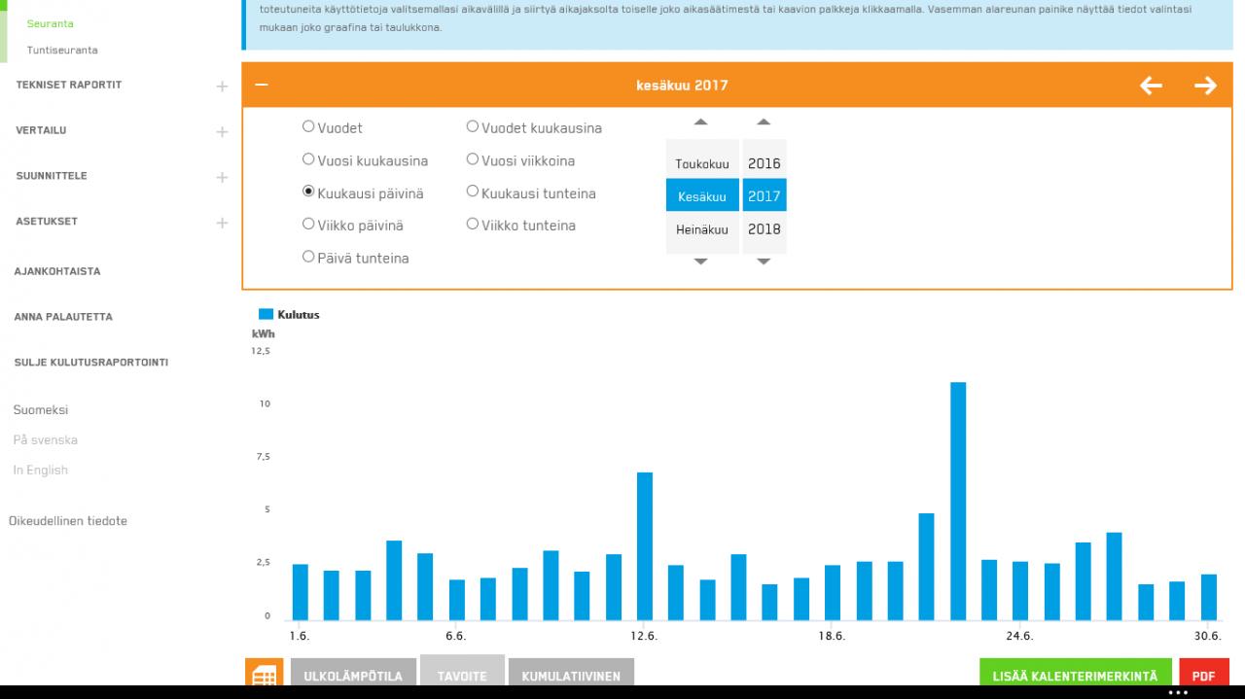Pick Toukokuu in the month picker
This screenshot has width=1245, height=699.
pyautogui.click(x=702, y=163)
